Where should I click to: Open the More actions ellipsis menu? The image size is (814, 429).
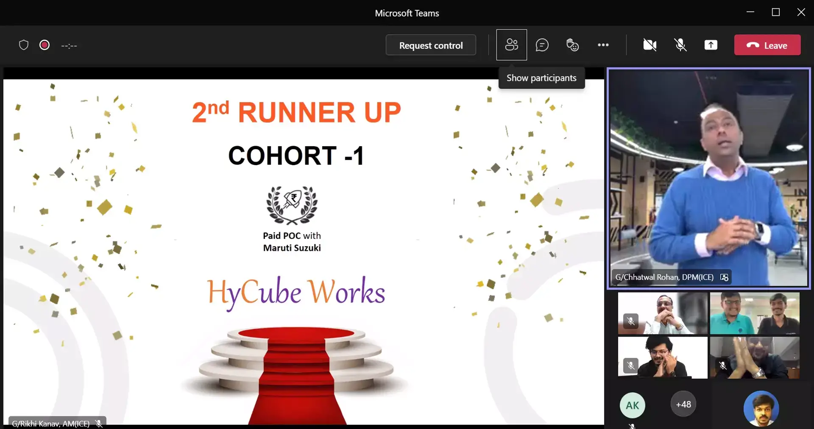point(603,45)
